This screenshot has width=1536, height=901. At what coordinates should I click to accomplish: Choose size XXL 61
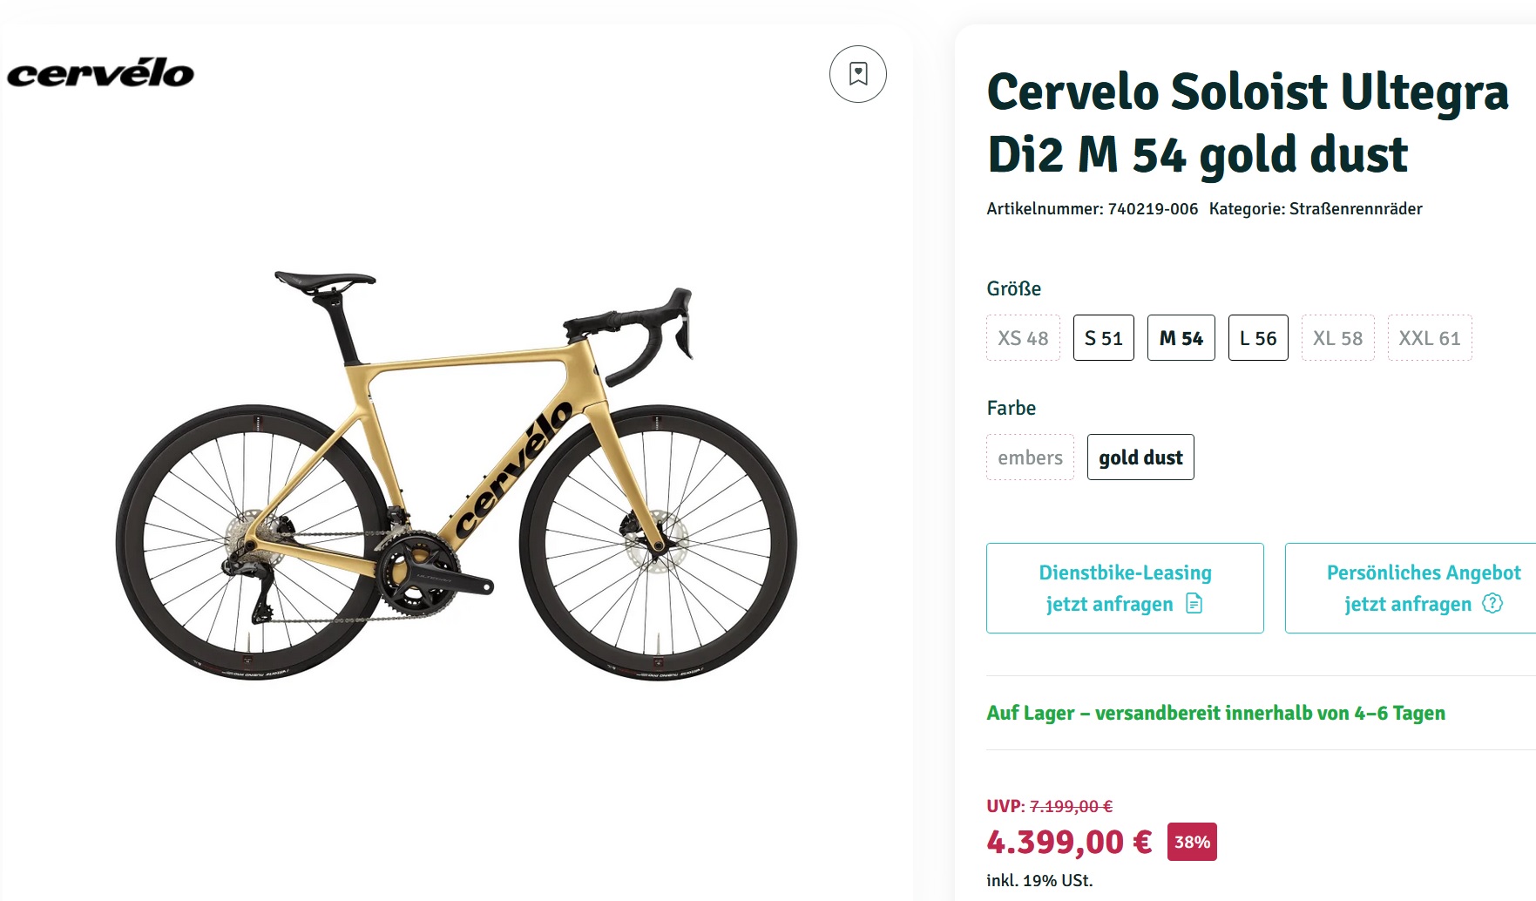(x=1429, y=338)
